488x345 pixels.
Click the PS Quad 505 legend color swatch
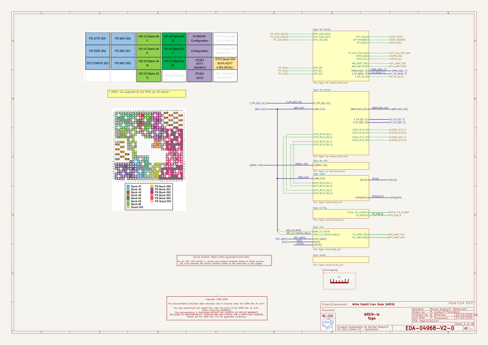[x=152, y=201]
